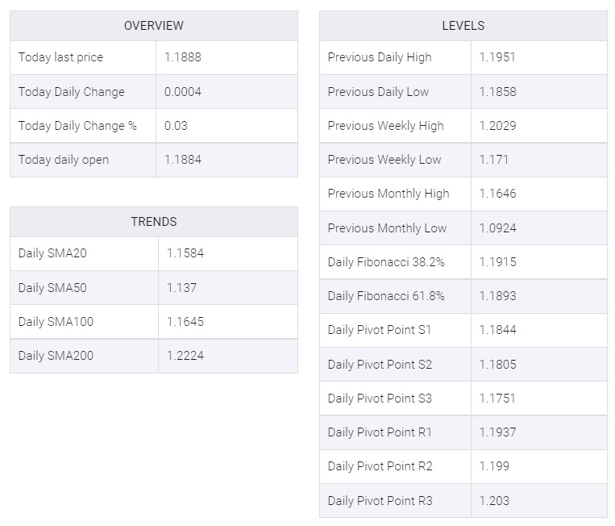Click the OVERVIEW table header
615x526 pixels.
click(153, 26)
